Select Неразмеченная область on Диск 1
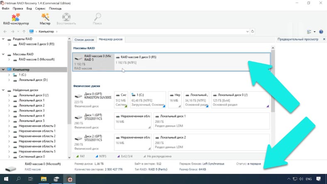 [133, 121]
